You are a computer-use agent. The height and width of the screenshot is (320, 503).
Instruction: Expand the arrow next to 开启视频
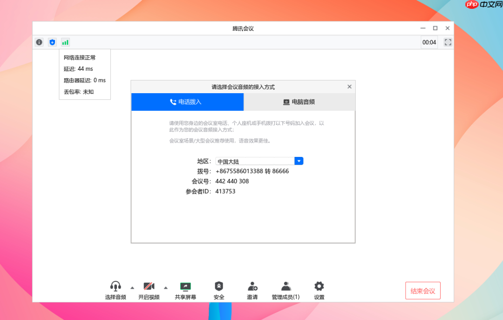(x=167, y=287)
